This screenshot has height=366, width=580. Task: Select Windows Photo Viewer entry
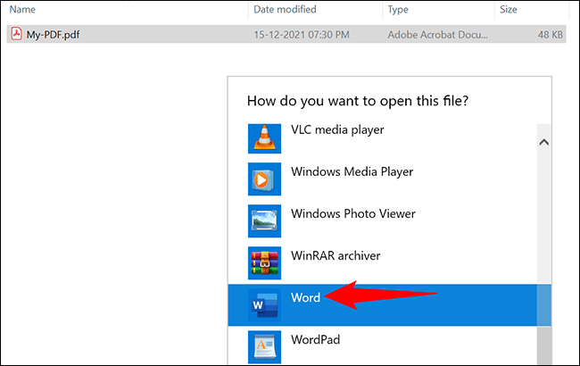[x=383, y=220]
